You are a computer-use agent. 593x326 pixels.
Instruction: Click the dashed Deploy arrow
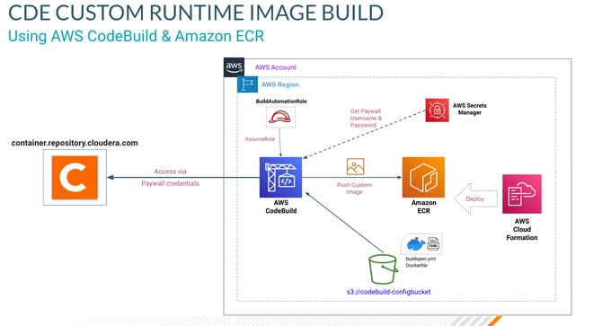point(476,199)
